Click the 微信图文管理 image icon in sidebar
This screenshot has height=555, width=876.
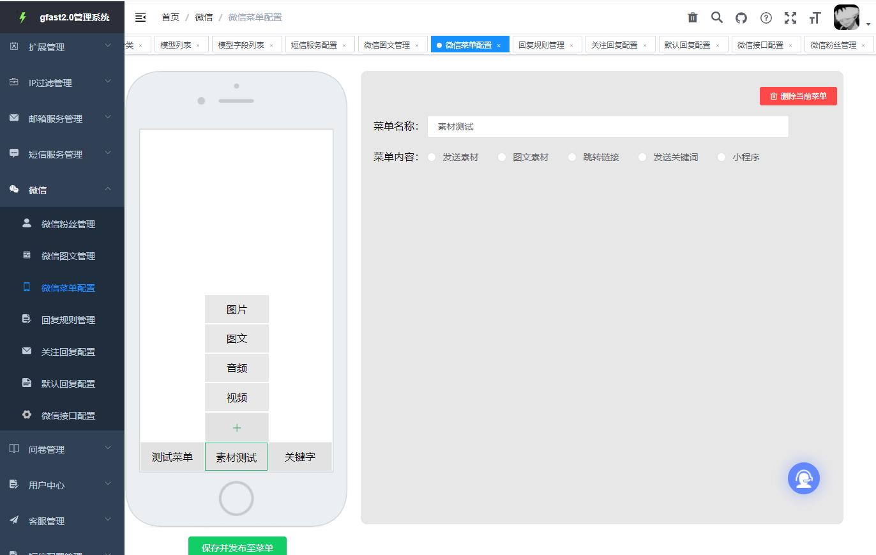point(27,255)
